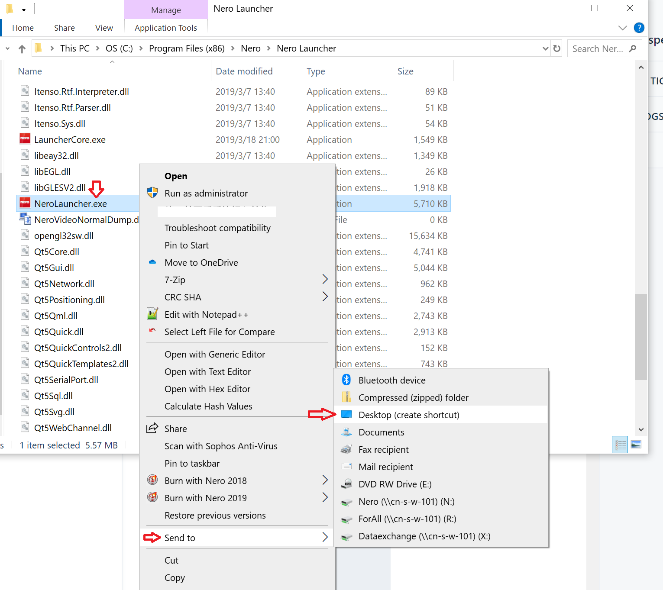Expand the Send to submenu arrow
Viewport: 663px width, 590px height.
[325, 537]
